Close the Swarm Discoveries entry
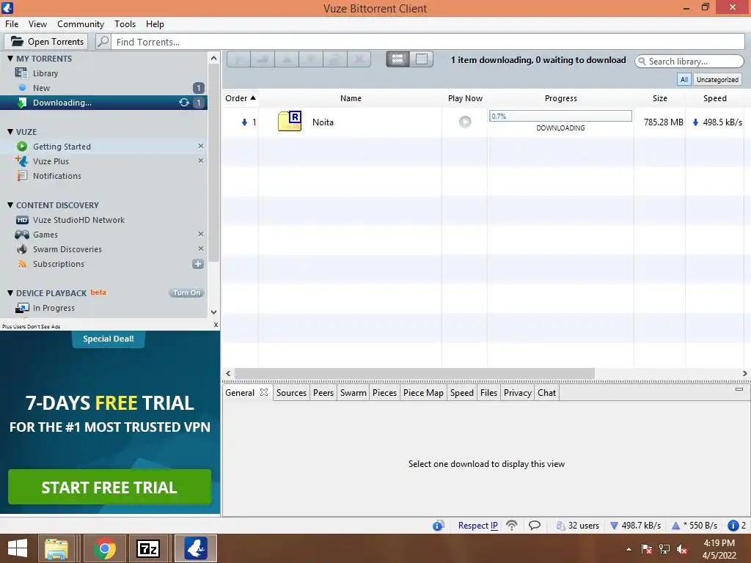 [201, 249]
